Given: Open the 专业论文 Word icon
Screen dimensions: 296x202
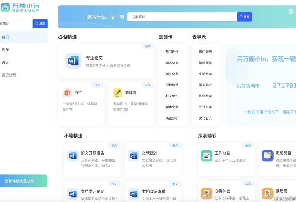Looking at the screenshot, I should point(73,61).
